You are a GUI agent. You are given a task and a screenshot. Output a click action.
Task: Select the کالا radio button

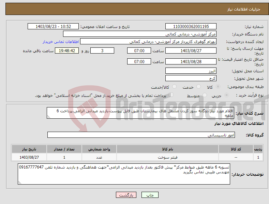coord(218,87)
